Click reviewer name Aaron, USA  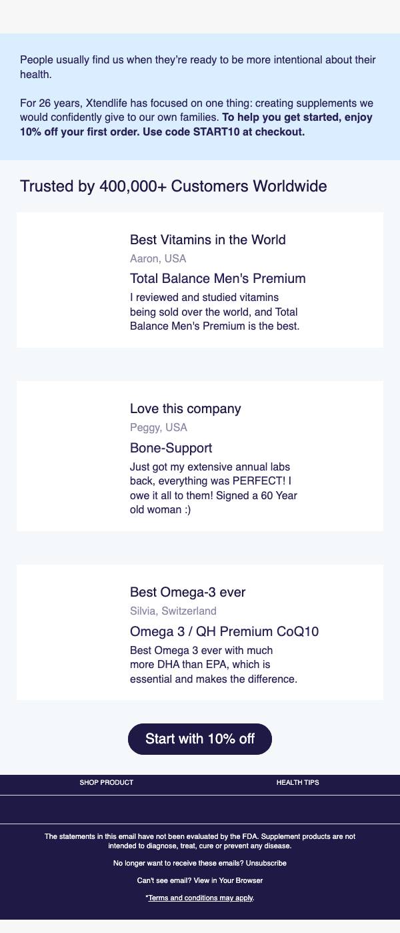click(158, 258)
